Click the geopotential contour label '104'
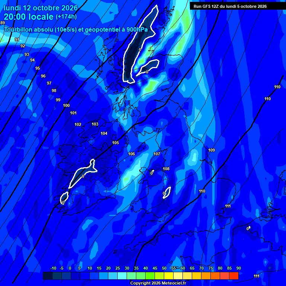This screenshot has width=286, height=286. click(104, 134)
